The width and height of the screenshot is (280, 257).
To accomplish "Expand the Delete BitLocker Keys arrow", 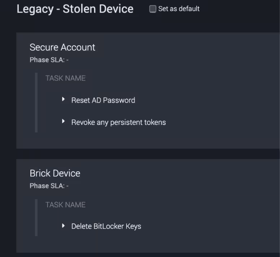I will pos(64,226).
